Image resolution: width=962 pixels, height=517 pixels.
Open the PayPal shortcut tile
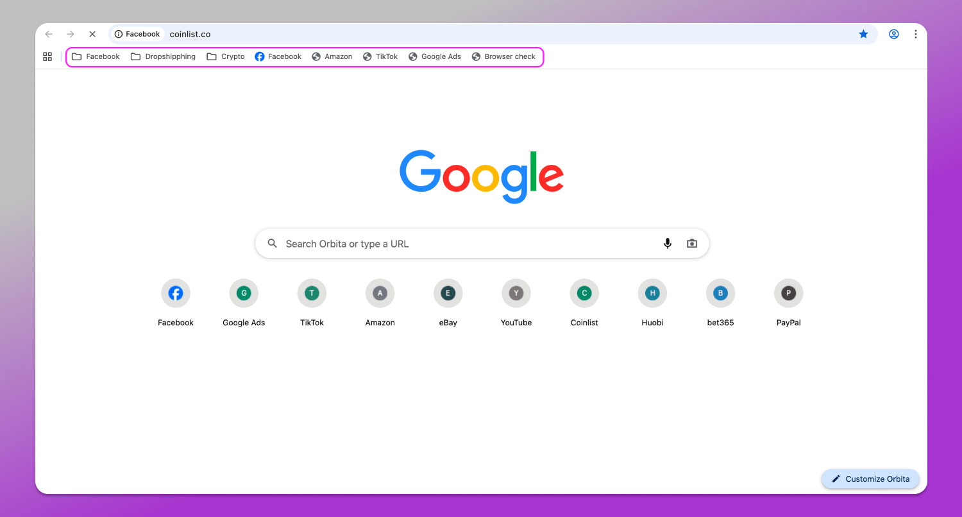[788, 303]
